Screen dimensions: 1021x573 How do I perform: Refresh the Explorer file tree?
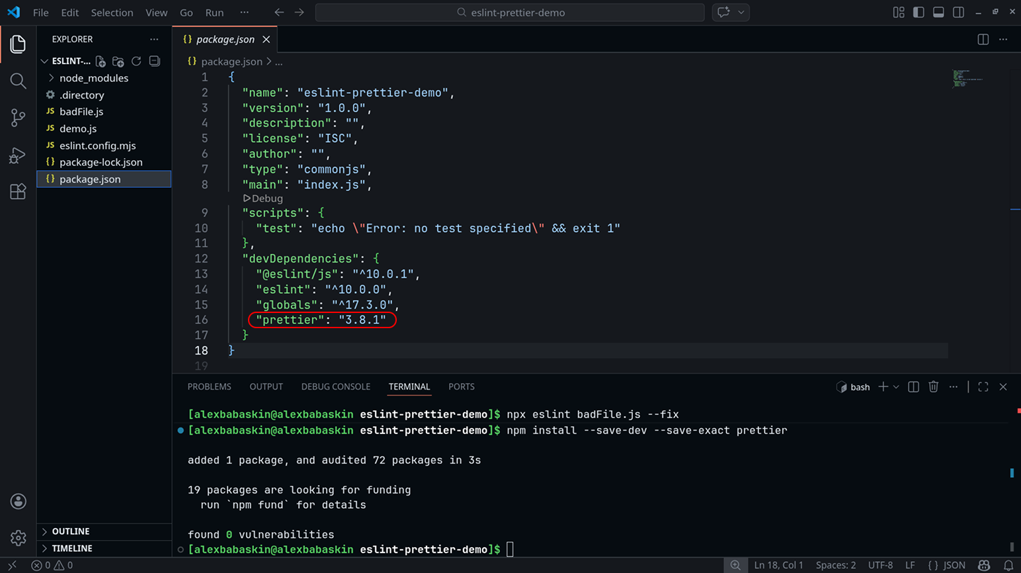136,61
